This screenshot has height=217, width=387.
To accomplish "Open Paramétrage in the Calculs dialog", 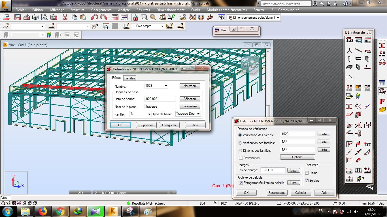I will point(277,193).
